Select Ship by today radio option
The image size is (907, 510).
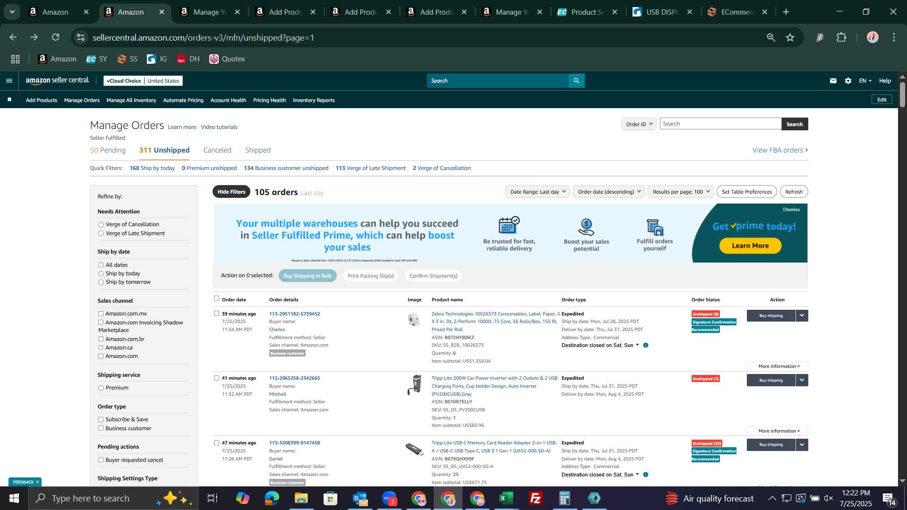[101, 274]
